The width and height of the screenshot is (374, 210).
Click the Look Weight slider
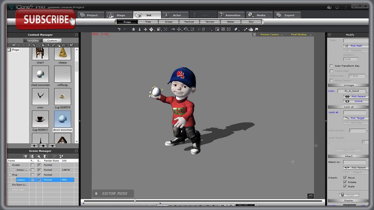pos(345,142)
